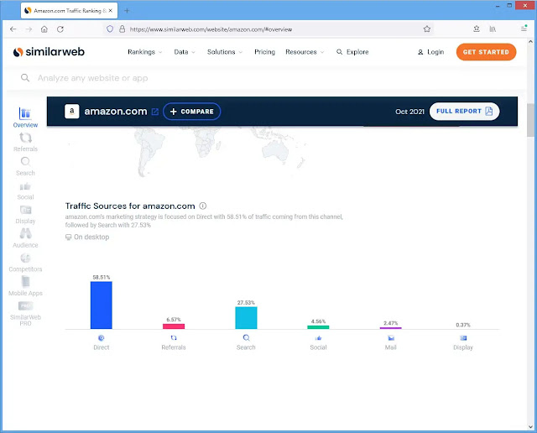The height and width of the screenshot is (433, 537).
Task: Click the amazon.com favicon in header
Action: point(72,112)
